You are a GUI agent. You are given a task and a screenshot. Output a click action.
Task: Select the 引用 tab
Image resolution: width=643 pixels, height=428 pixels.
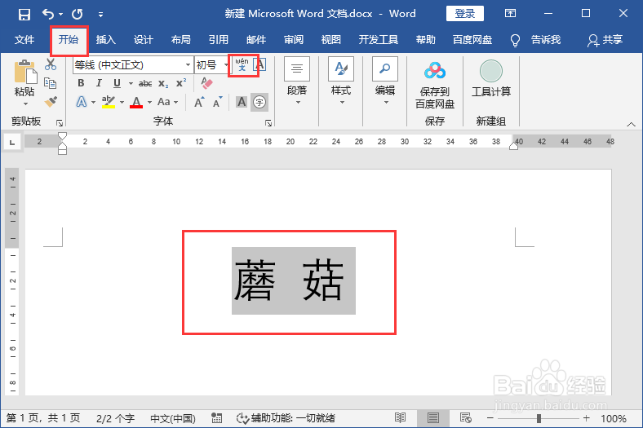pyautogui.click(x=218, y=40)
